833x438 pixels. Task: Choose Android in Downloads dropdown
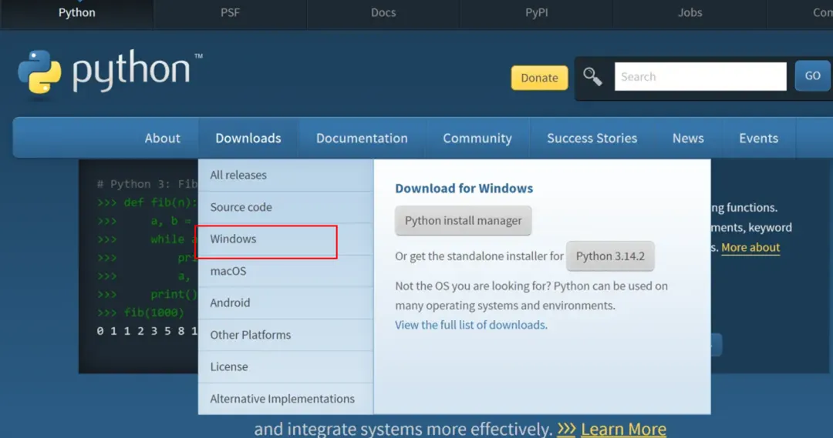(286, 303)
